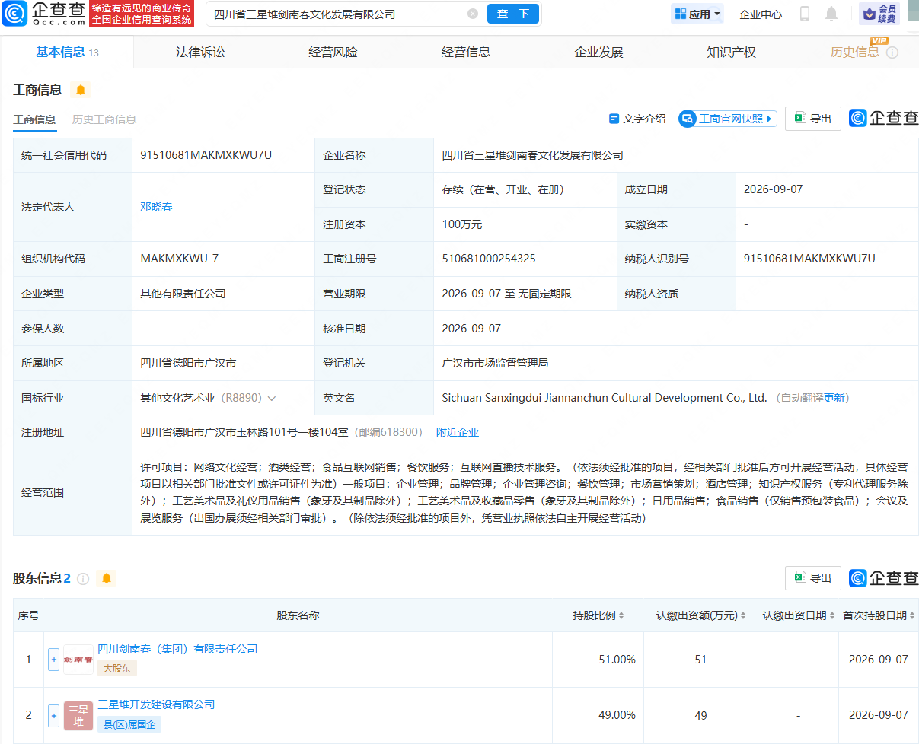Screen dimensions: 919x744
Task: Expand the 国标行业 R8890 chevron
Action: pos(272,398)
